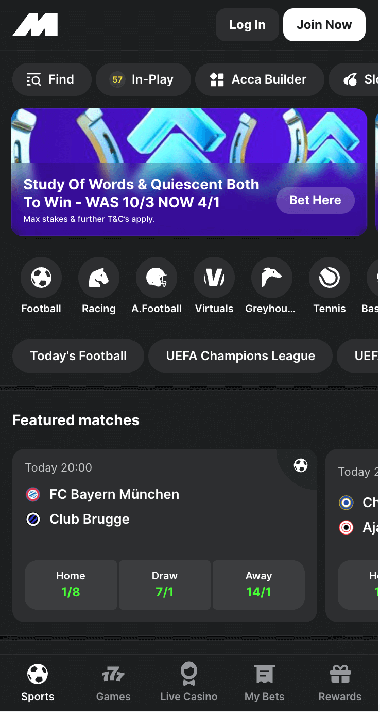This screenshot has height=712, width=380.
Task: Launch the Acca Builder chip
Action: [x=259, y=79]
